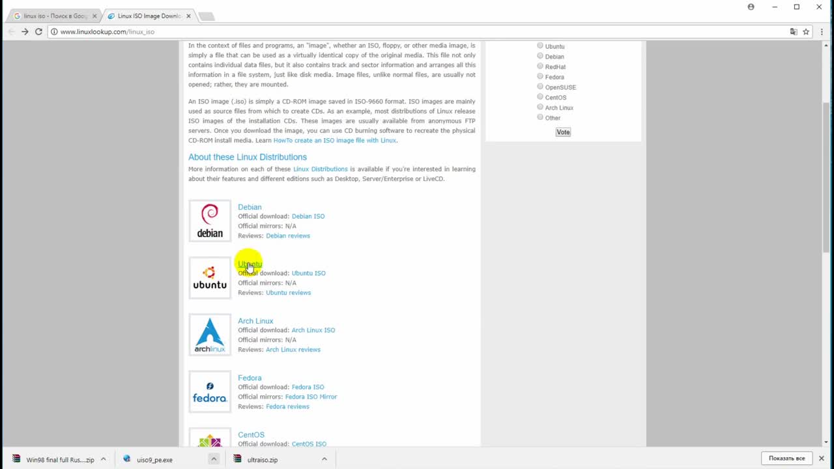The width and height of the screenshot is (834, 469).
Task: Click the Ubuntu logo thumbnail
Action: [x=210, y=278]
